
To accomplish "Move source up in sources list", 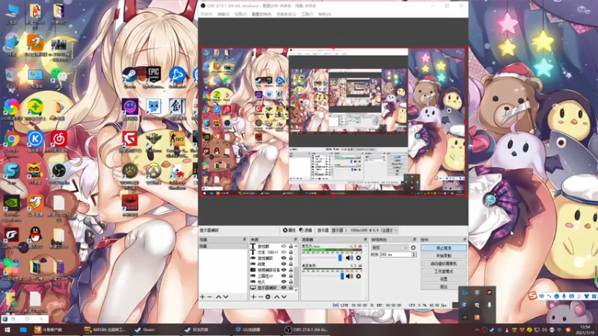I will 277,296.
